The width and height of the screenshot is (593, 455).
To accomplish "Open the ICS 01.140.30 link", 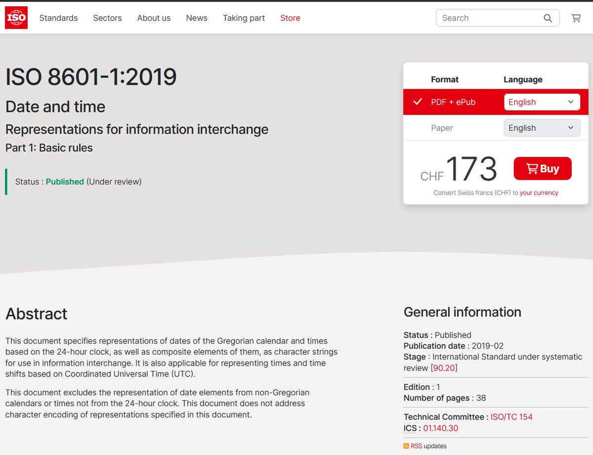I will [441, 428].
